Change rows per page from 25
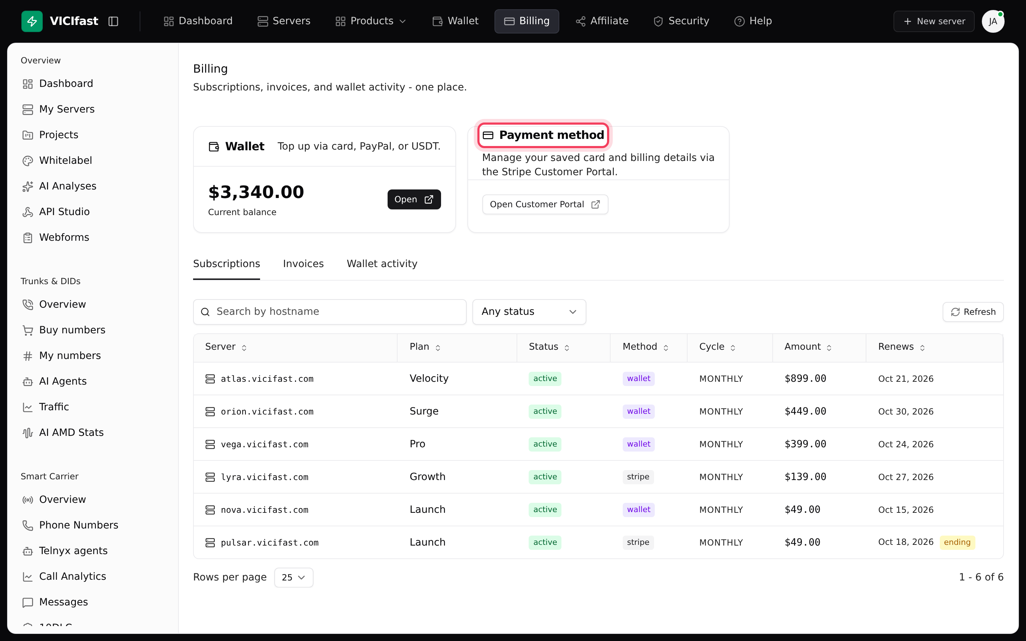Viewport: 1026px width, 641px height. [x=294, y=577]
